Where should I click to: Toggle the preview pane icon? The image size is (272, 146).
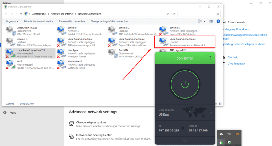(210, 21)
